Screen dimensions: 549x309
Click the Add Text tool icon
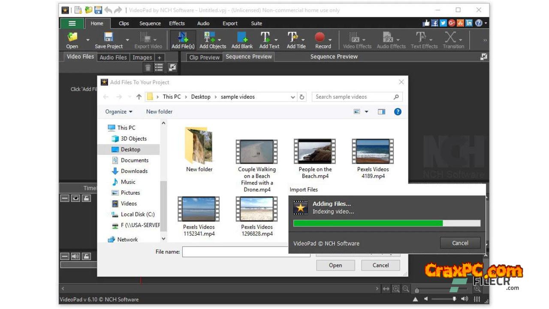click(265, 38)
